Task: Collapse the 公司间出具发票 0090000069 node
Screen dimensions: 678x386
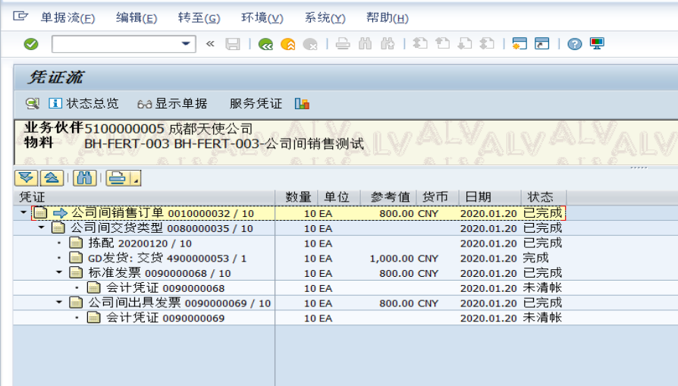Action: (x=59, y=302)
